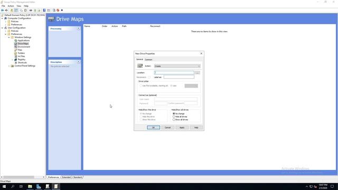
Task: Open the Action Center notification icon
Action: pos(332,186)
